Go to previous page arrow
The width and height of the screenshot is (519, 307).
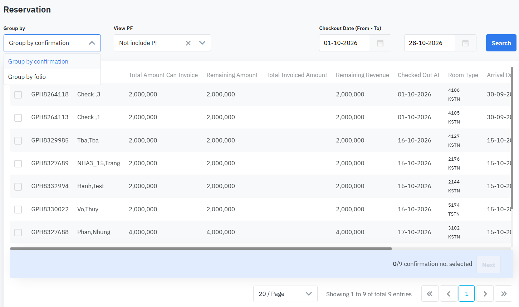point(449,294)
